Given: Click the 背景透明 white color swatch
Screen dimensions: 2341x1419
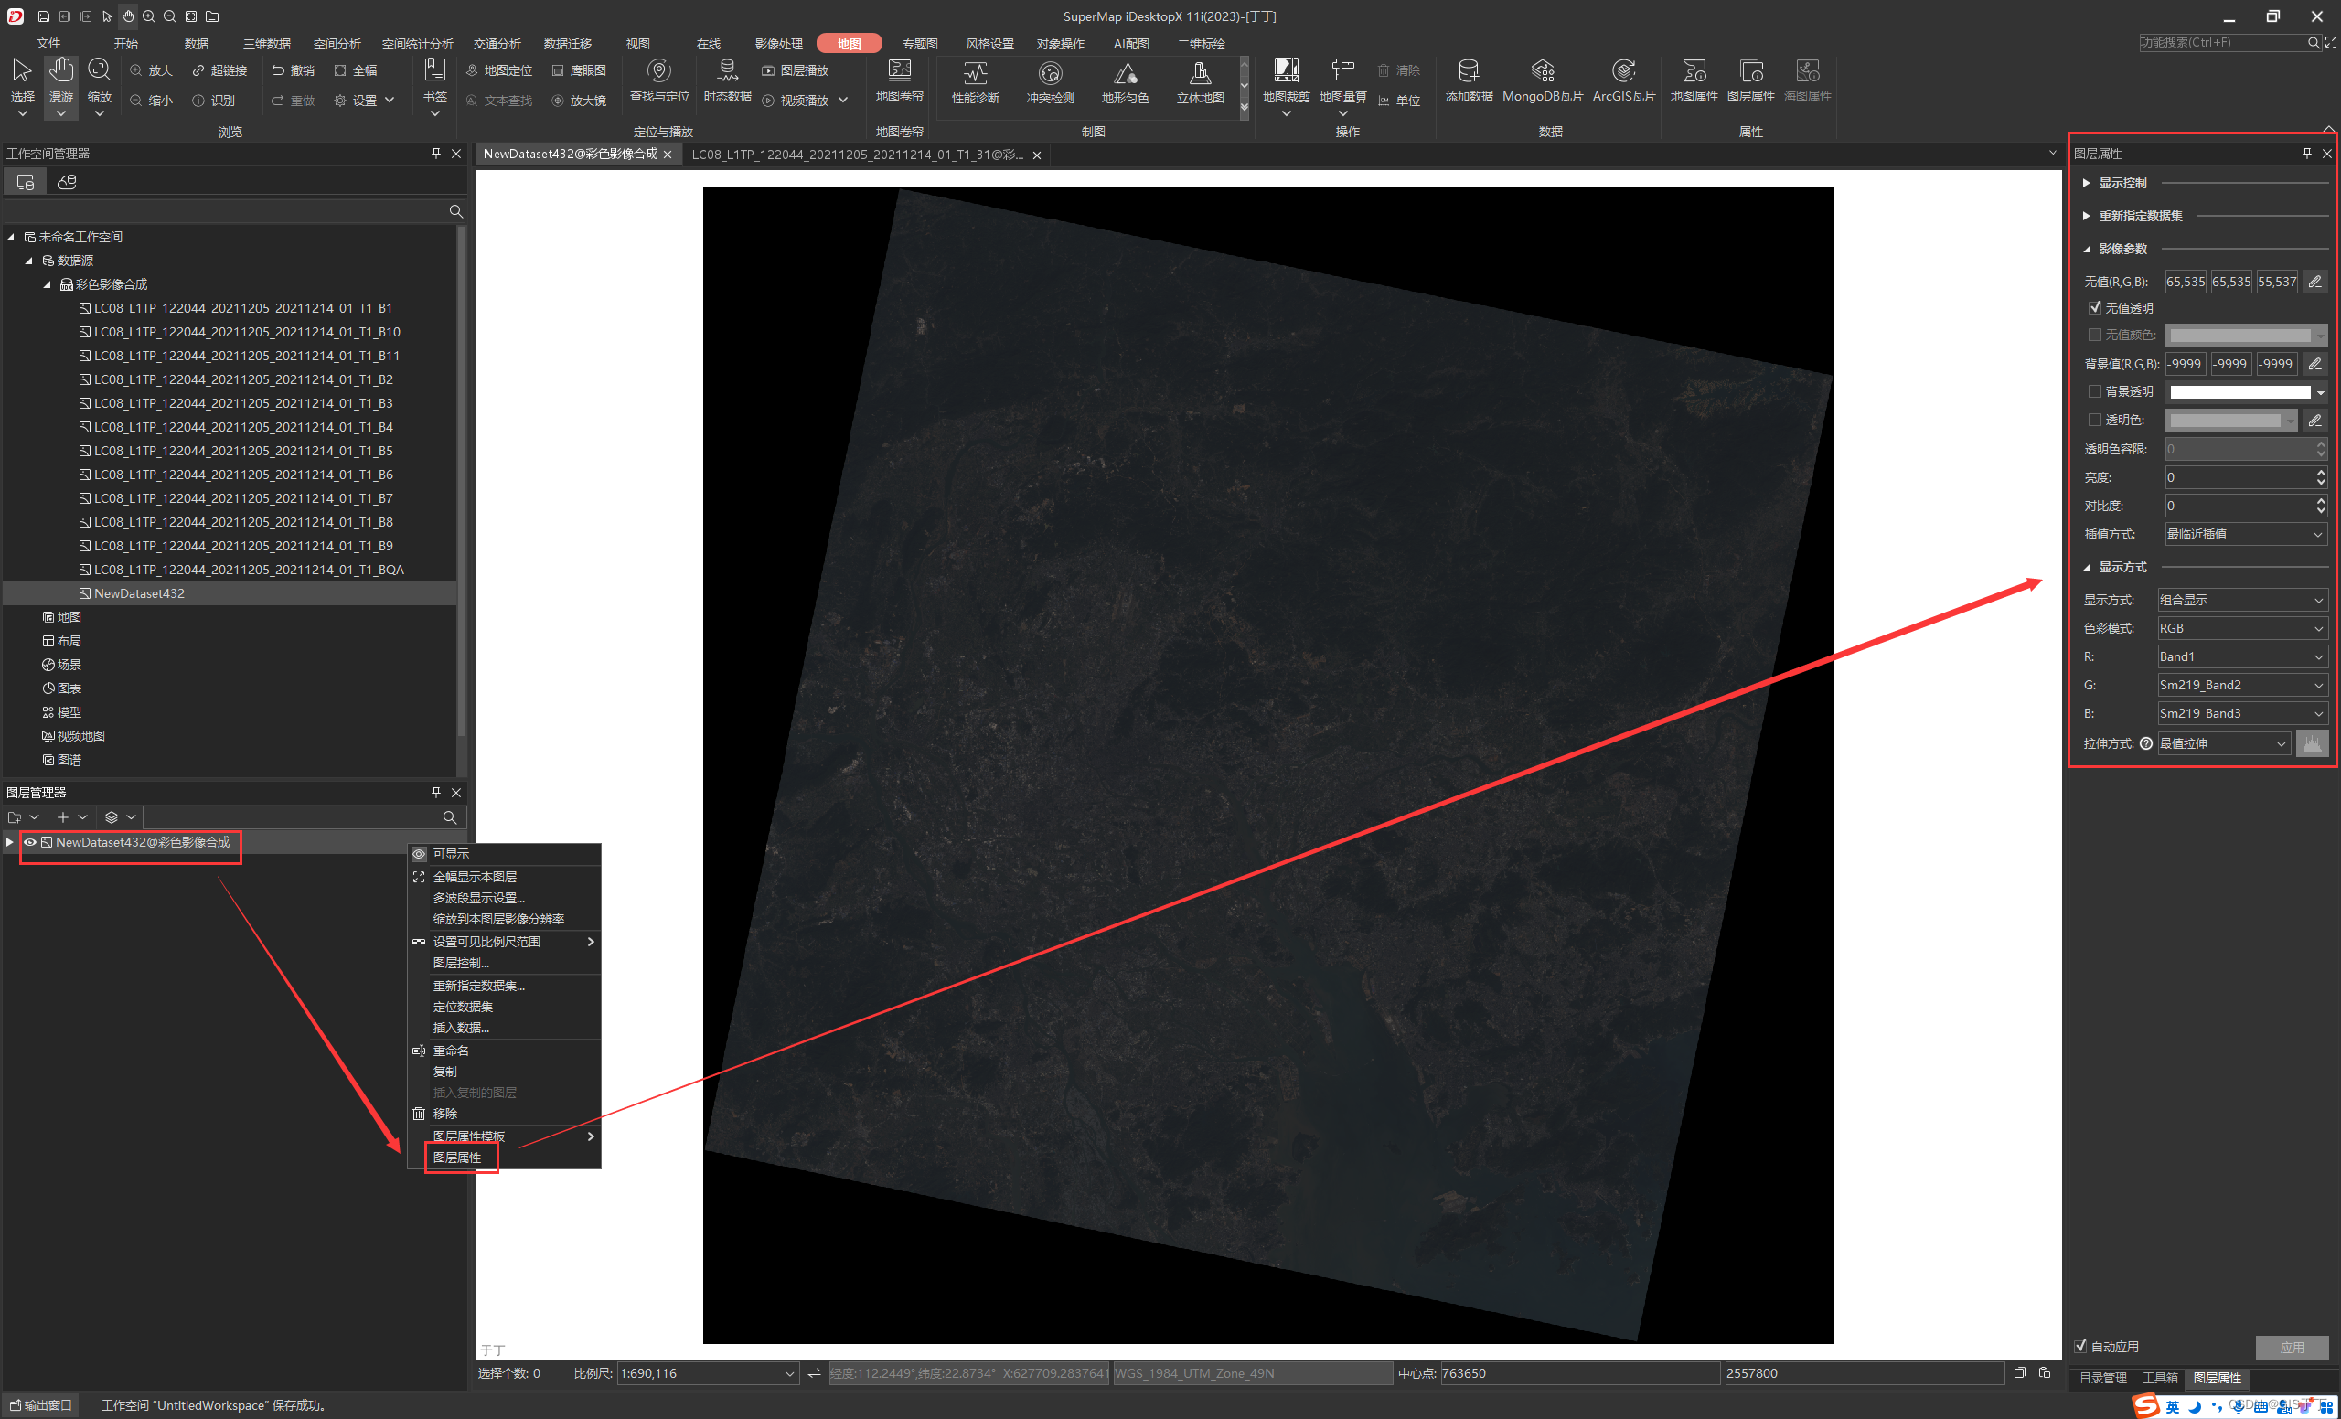Looking at the screenshot, I should (x=2239, y=391).
